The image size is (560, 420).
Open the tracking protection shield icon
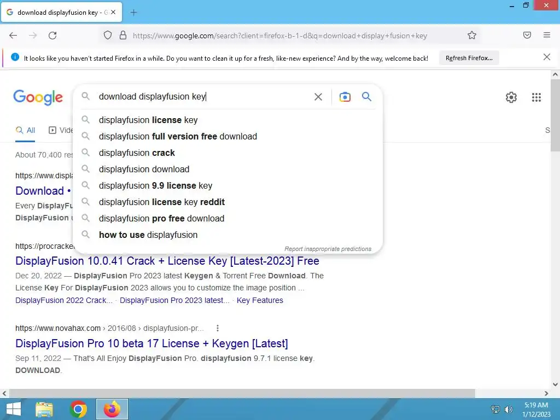click(108, 36)
